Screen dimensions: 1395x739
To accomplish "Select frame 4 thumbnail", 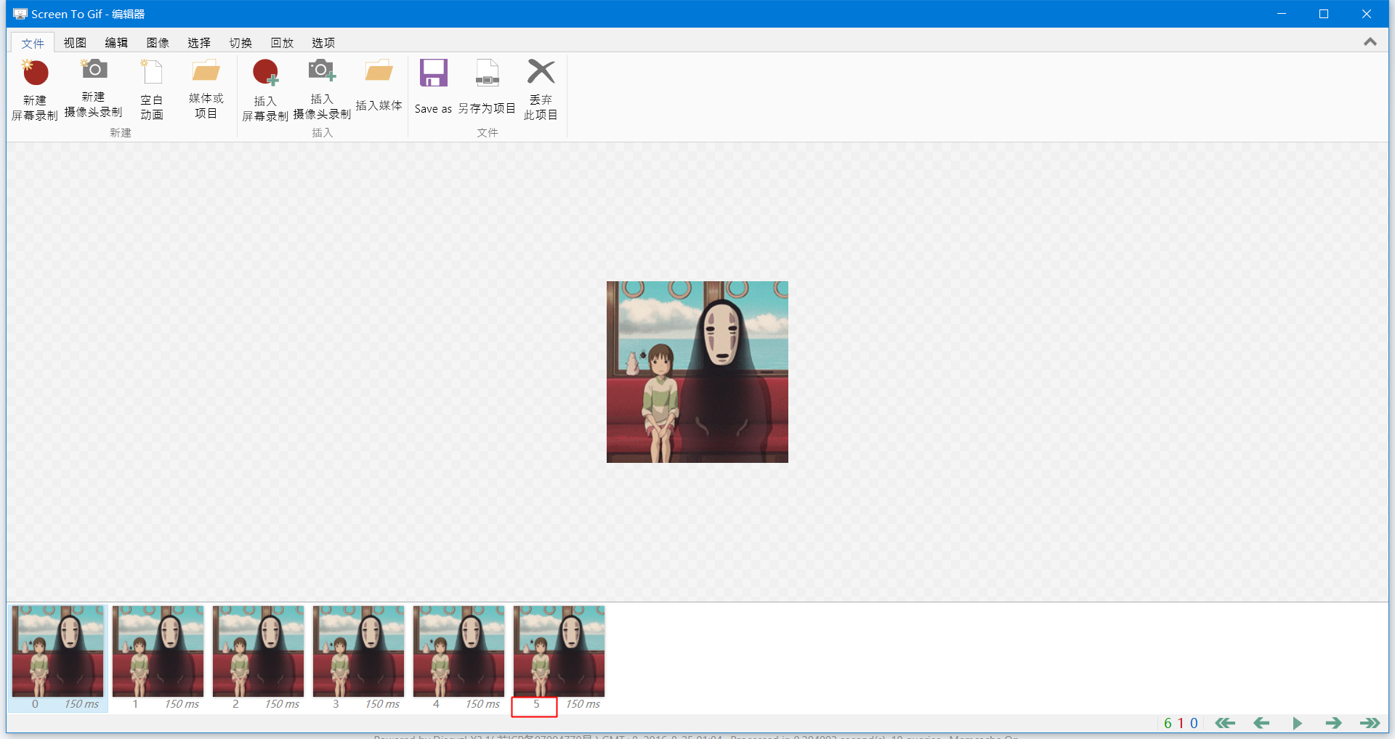I will 459,652.
